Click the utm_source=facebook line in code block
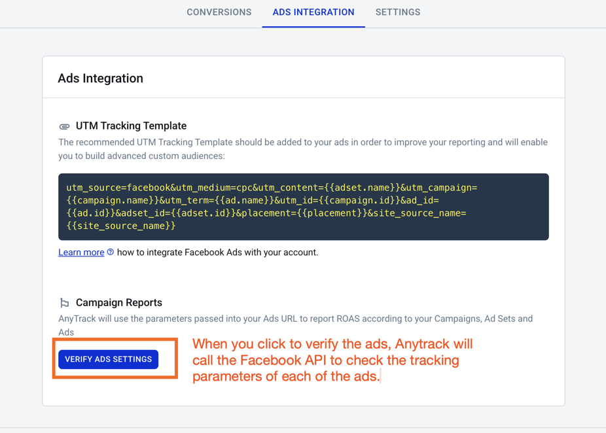Screen dimensions: 606x433 coord(272,188)
